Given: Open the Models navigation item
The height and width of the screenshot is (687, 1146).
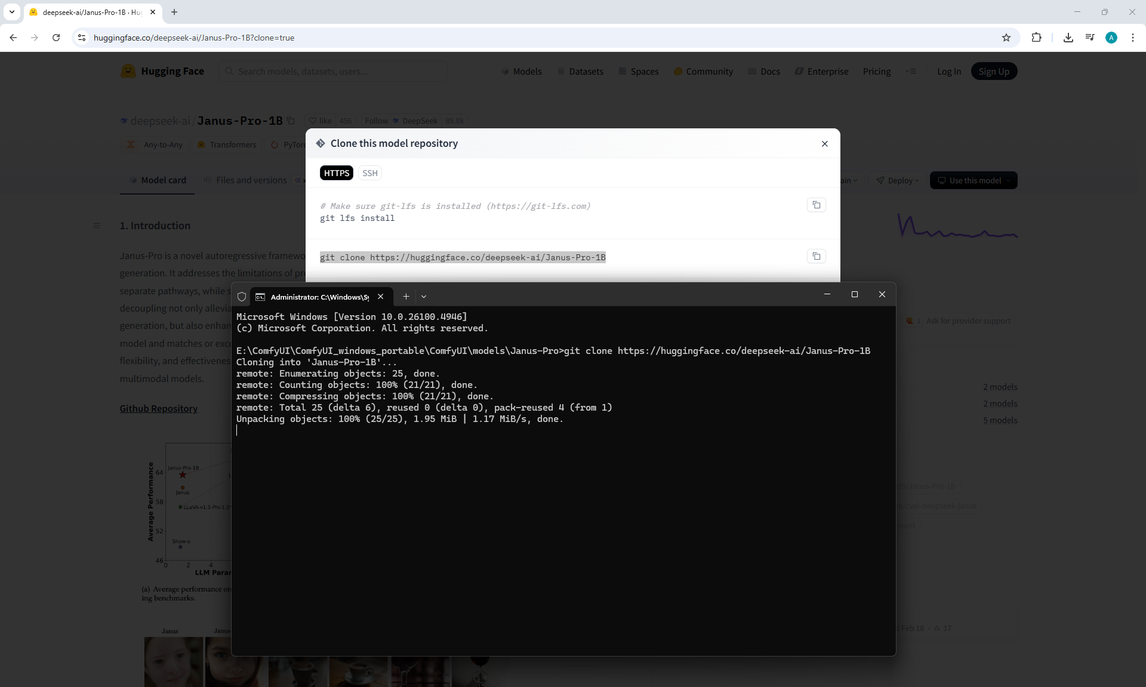Looking at the screenshot, I should 522,72.
